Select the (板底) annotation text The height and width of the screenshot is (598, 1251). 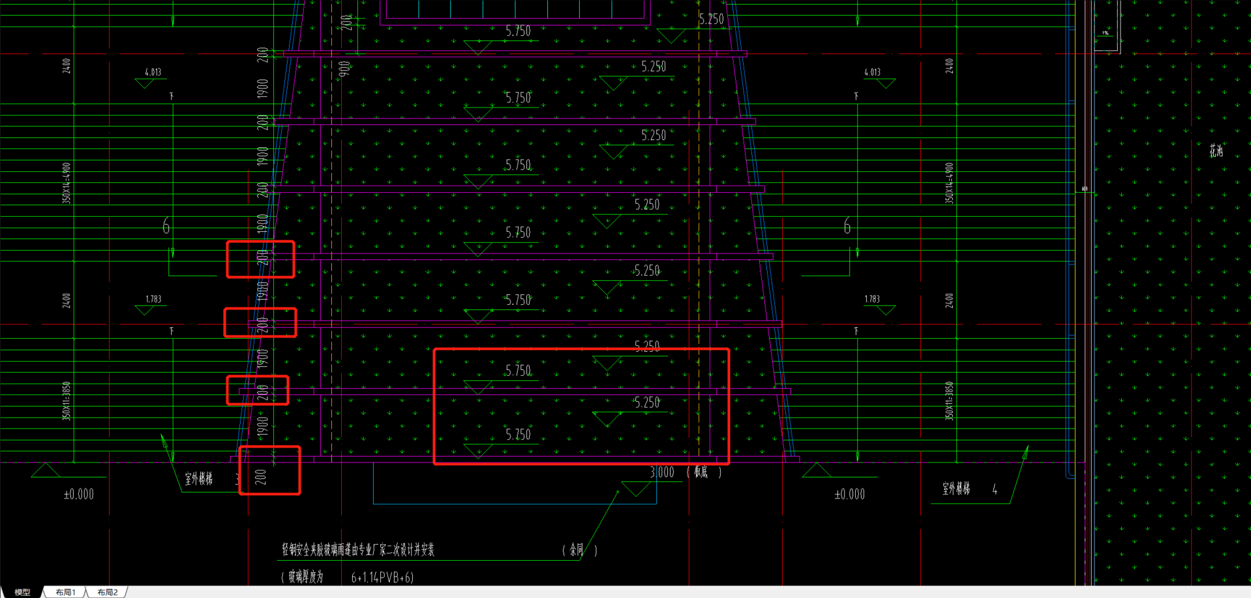[x=704, y=473]
